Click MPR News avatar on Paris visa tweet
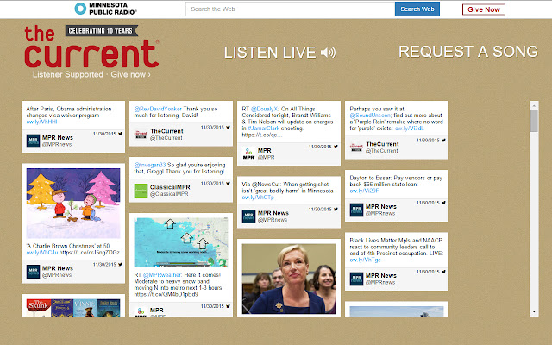Viewport: 552px width, 345px height. pyautogui.click(x=33, y=141)
